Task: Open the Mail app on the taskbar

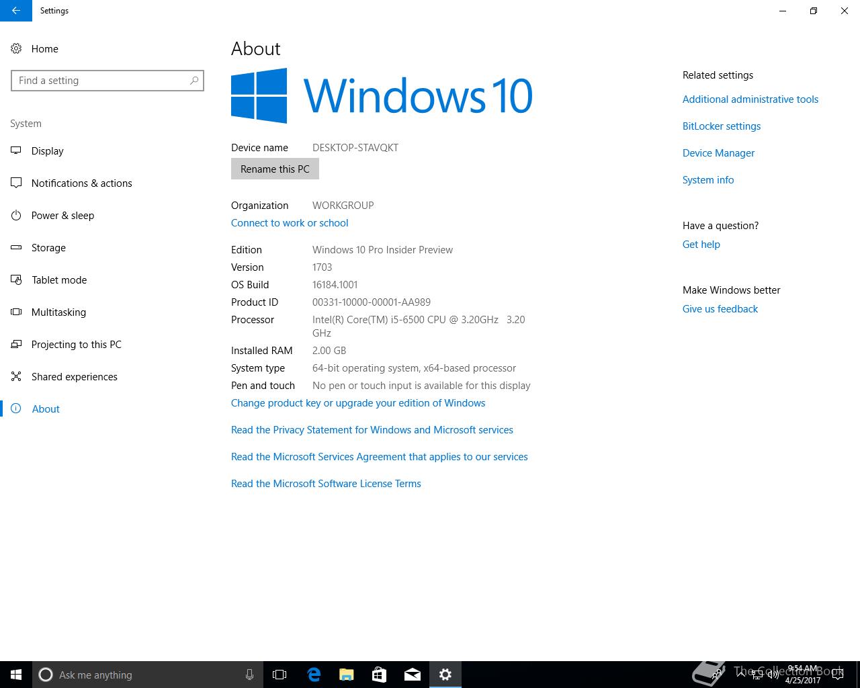Action: tap(412, 675)
